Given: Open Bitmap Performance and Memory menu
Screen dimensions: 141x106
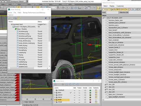Looking at the screenshot, I should (x=34, y=13).
